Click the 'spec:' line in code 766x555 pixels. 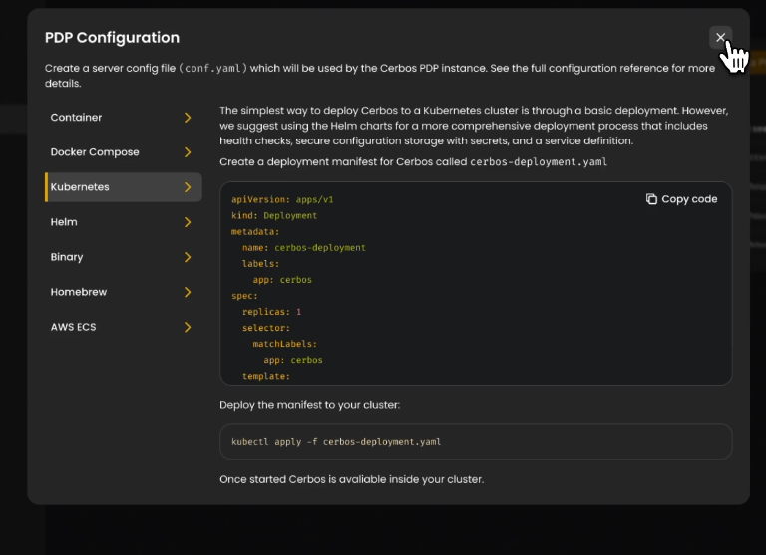click(244, 296)
